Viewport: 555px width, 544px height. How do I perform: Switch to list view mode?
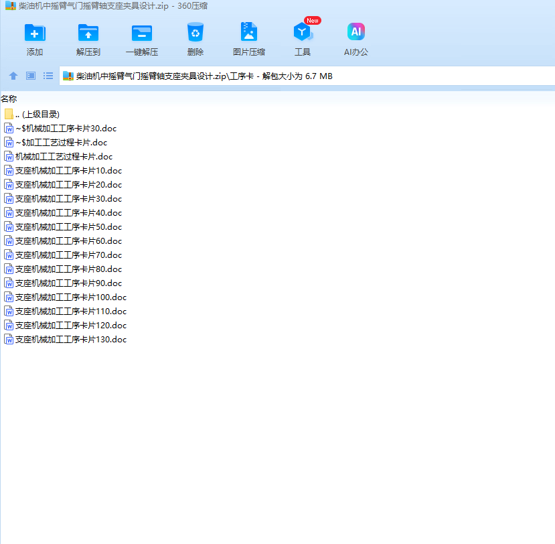[48, 76]
